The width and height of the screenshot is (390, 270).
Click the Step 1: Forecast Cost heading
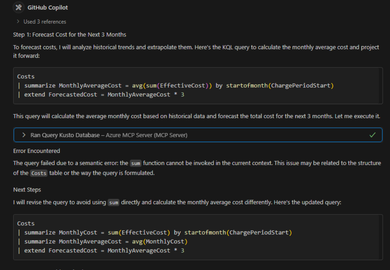click(x=70, y=35)
